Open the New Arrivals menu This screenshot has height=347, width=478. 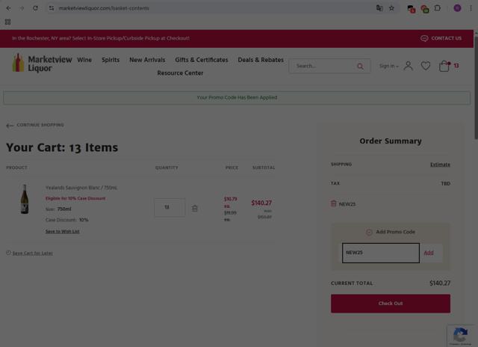click(x=147, y=60)
